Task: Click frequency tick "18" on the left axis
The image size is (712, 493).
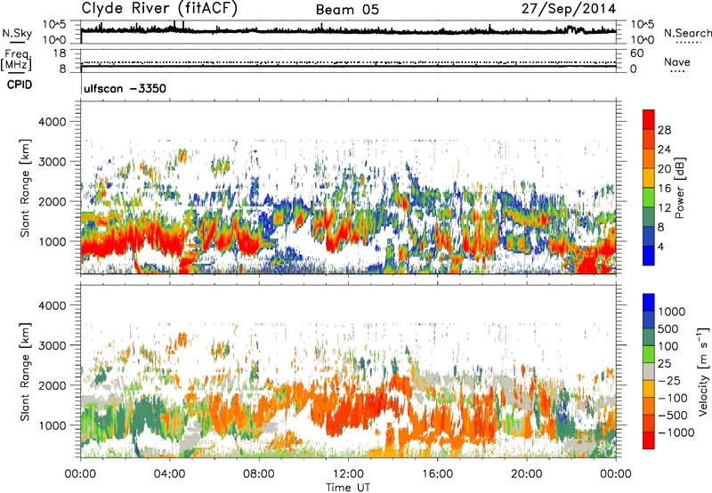Action: tap(60, 53)
